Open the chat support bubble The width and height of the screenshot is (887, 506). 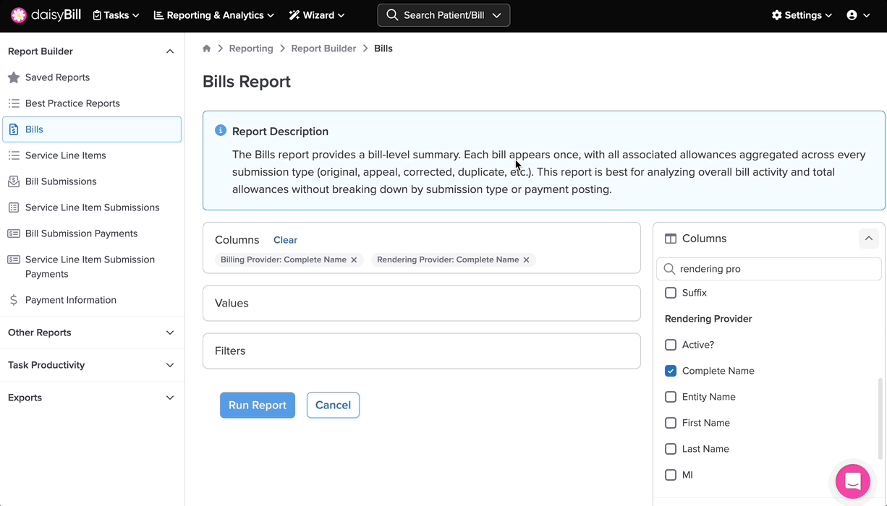[852, 481]
